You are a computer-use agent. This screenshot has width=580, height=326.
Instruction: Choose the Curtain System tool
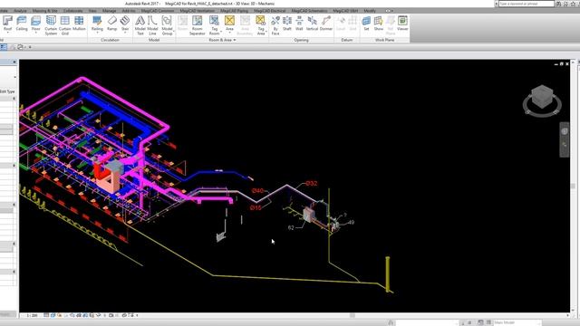click(51, 25)
